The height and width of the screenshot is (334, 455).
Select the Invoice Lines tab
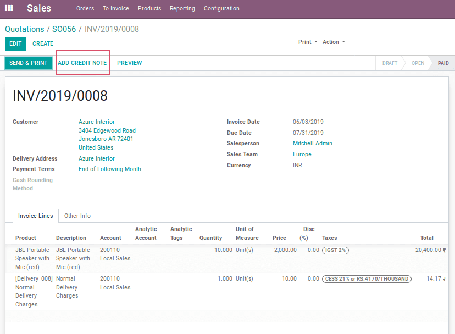click(x=36, y=216)
